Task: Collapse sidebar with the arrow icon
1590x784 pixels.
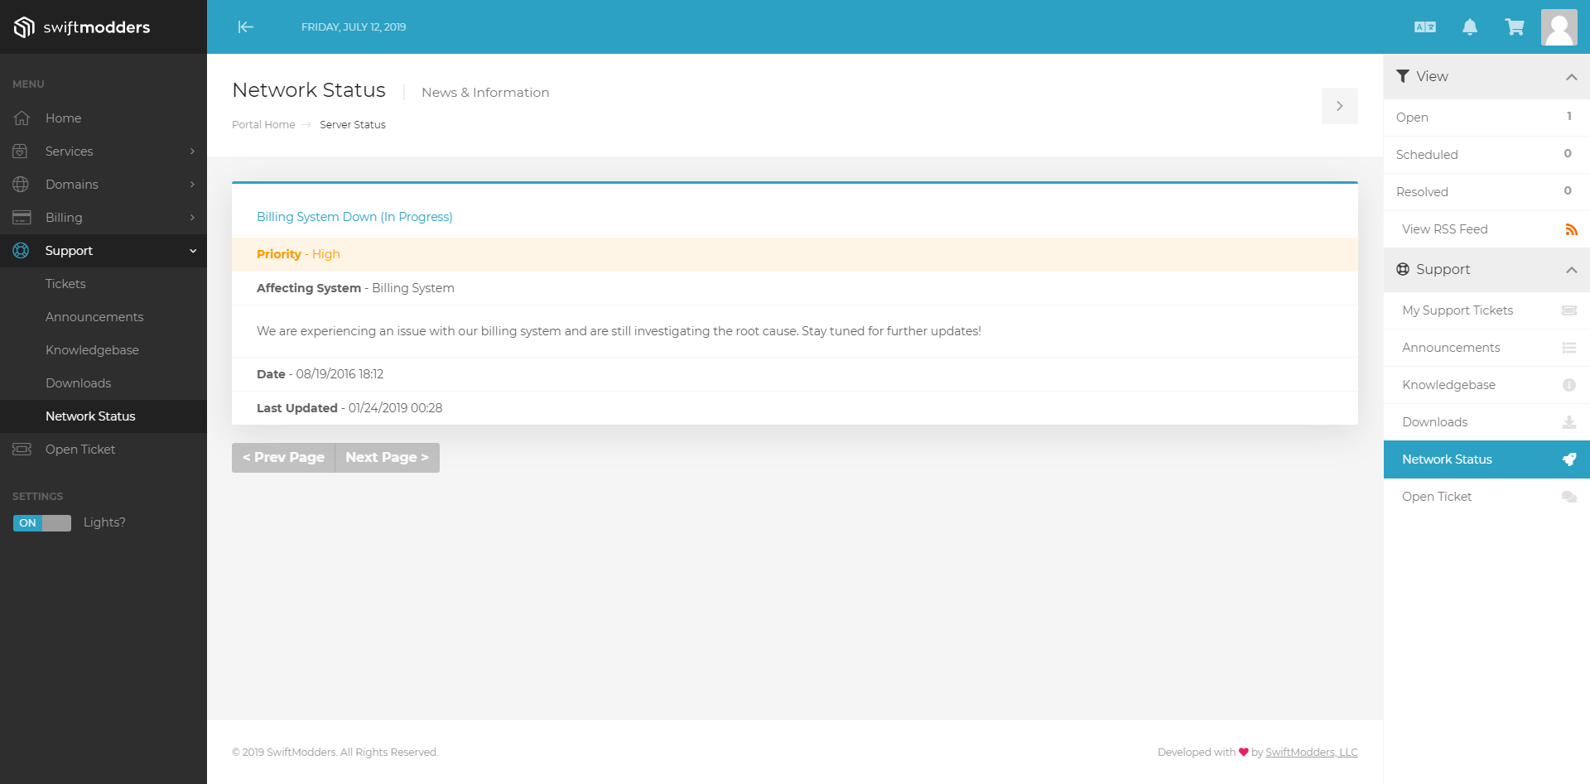Action: [x=245, y=27]
